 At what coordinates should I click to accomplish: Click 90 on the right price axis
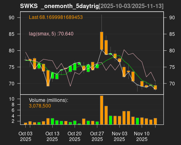172,18
